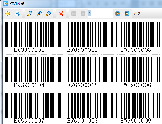Select the EW6900005 barcode label
162x124 pixels.
coord(82,72)
